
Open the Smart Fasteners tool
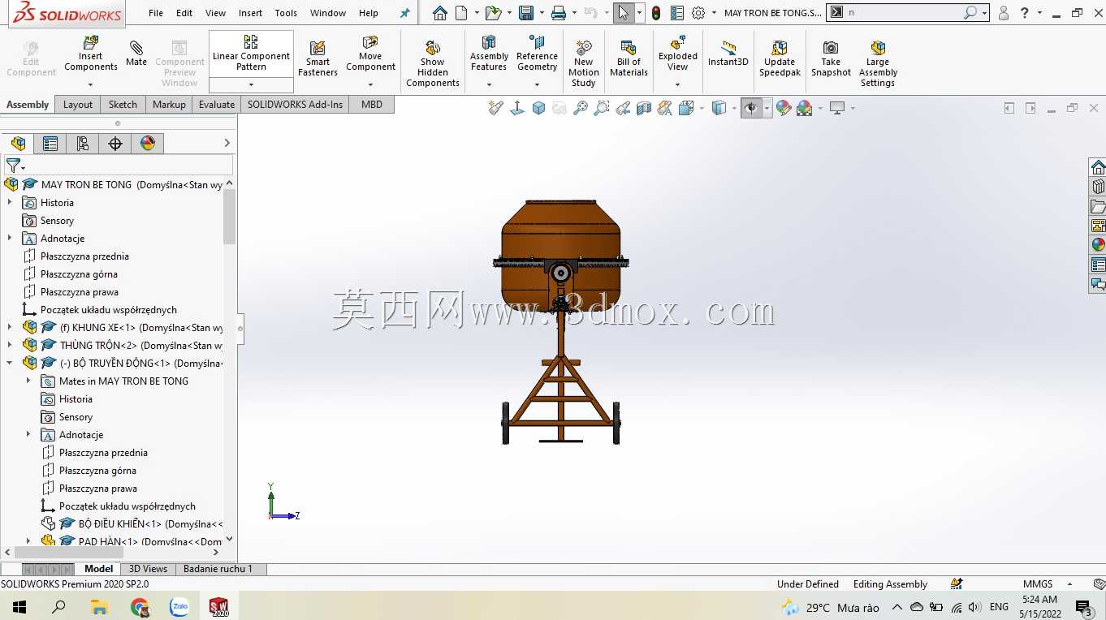[x=318, y=59]
